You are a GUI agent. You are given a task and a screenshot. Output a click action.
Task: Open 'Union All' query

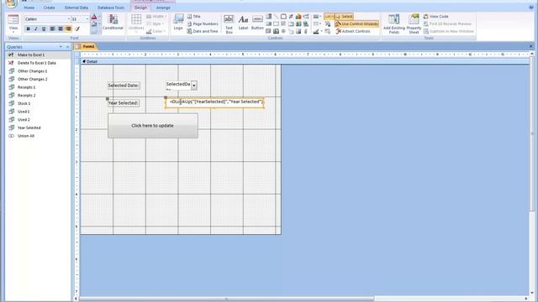pos(26,136)
